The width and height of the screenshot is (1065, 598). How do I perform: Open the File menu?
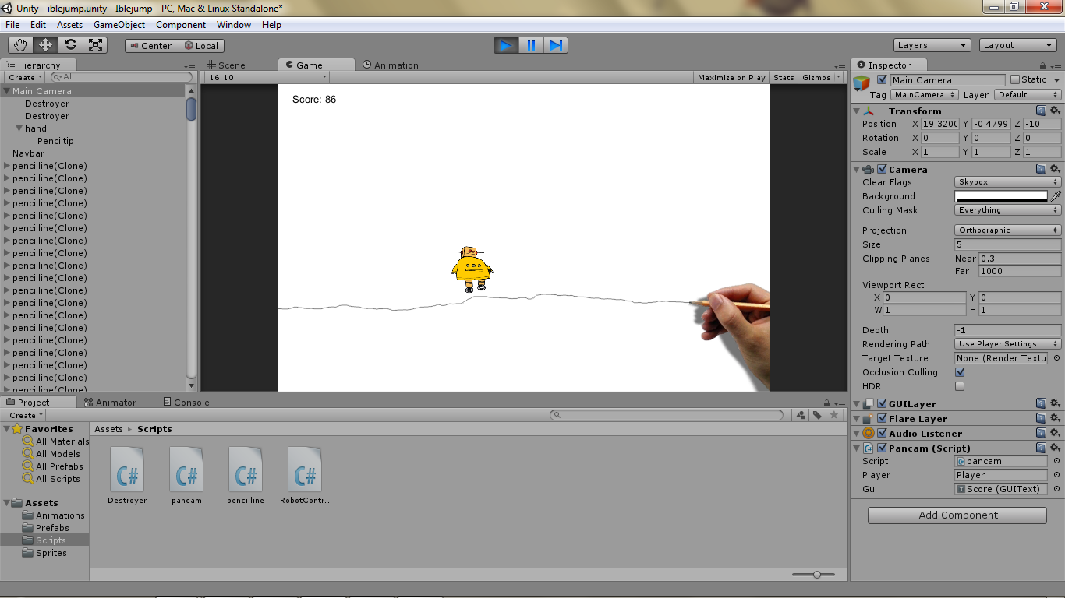12,25
